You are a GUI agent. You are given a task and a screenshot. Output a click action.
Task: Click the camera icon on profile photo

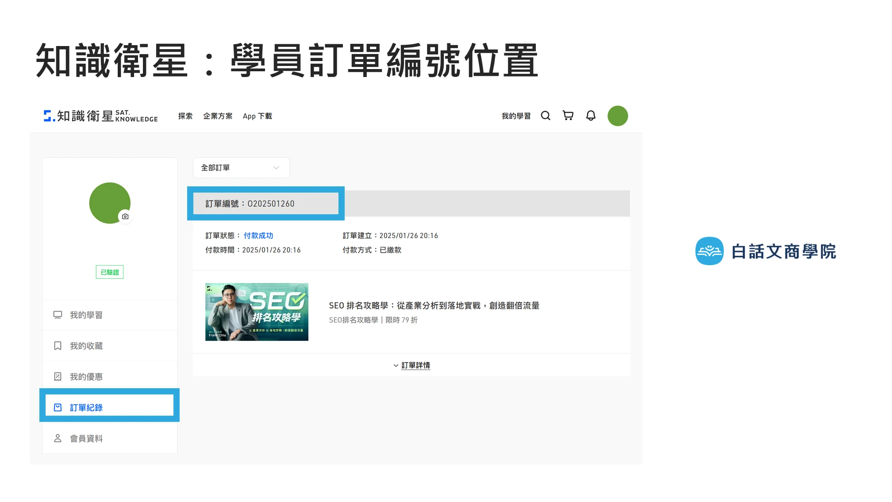125,216
